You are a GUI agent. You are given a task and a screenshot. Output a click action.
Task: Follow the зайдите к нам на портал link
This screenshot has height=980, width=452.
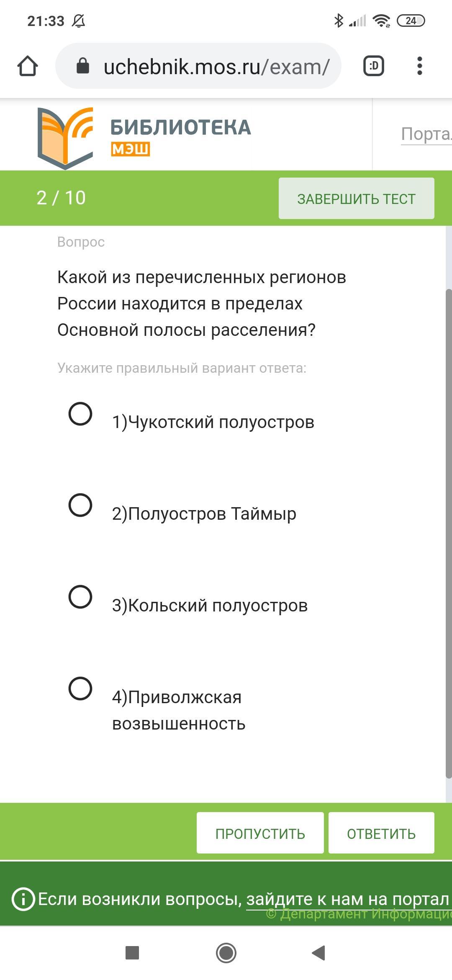click(347, 899)
